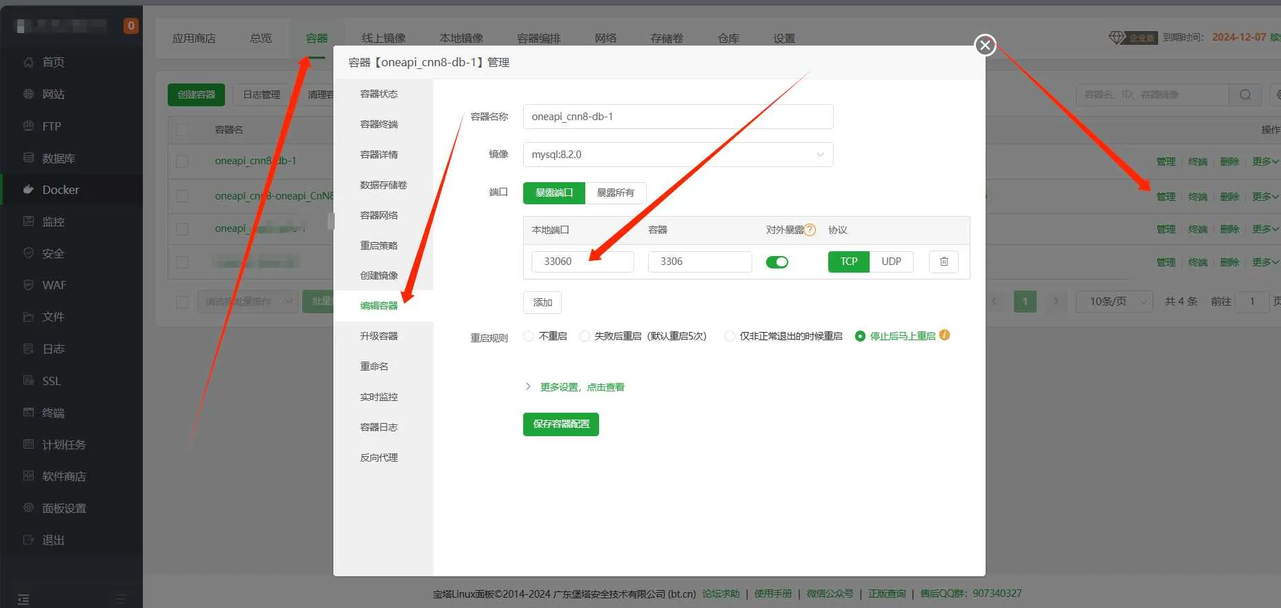
Task: Click 管理 link for oneapi_cnn8-oneapi_CnN8 row
Action: pyautogui.click(x=1166, y=197)
